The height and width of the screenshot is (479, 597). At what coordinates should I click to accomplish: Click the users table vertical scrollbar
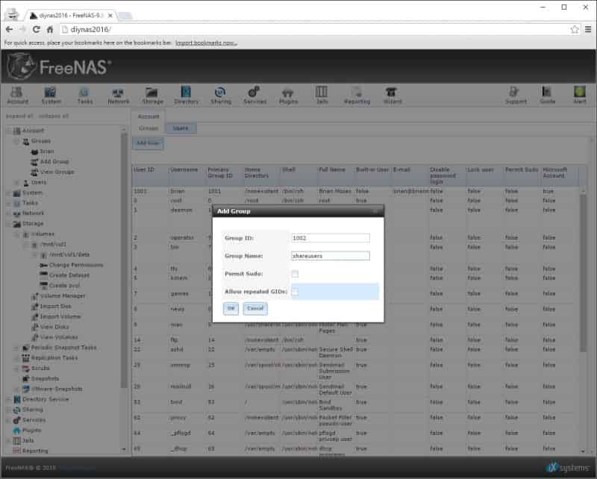[583, 272]
